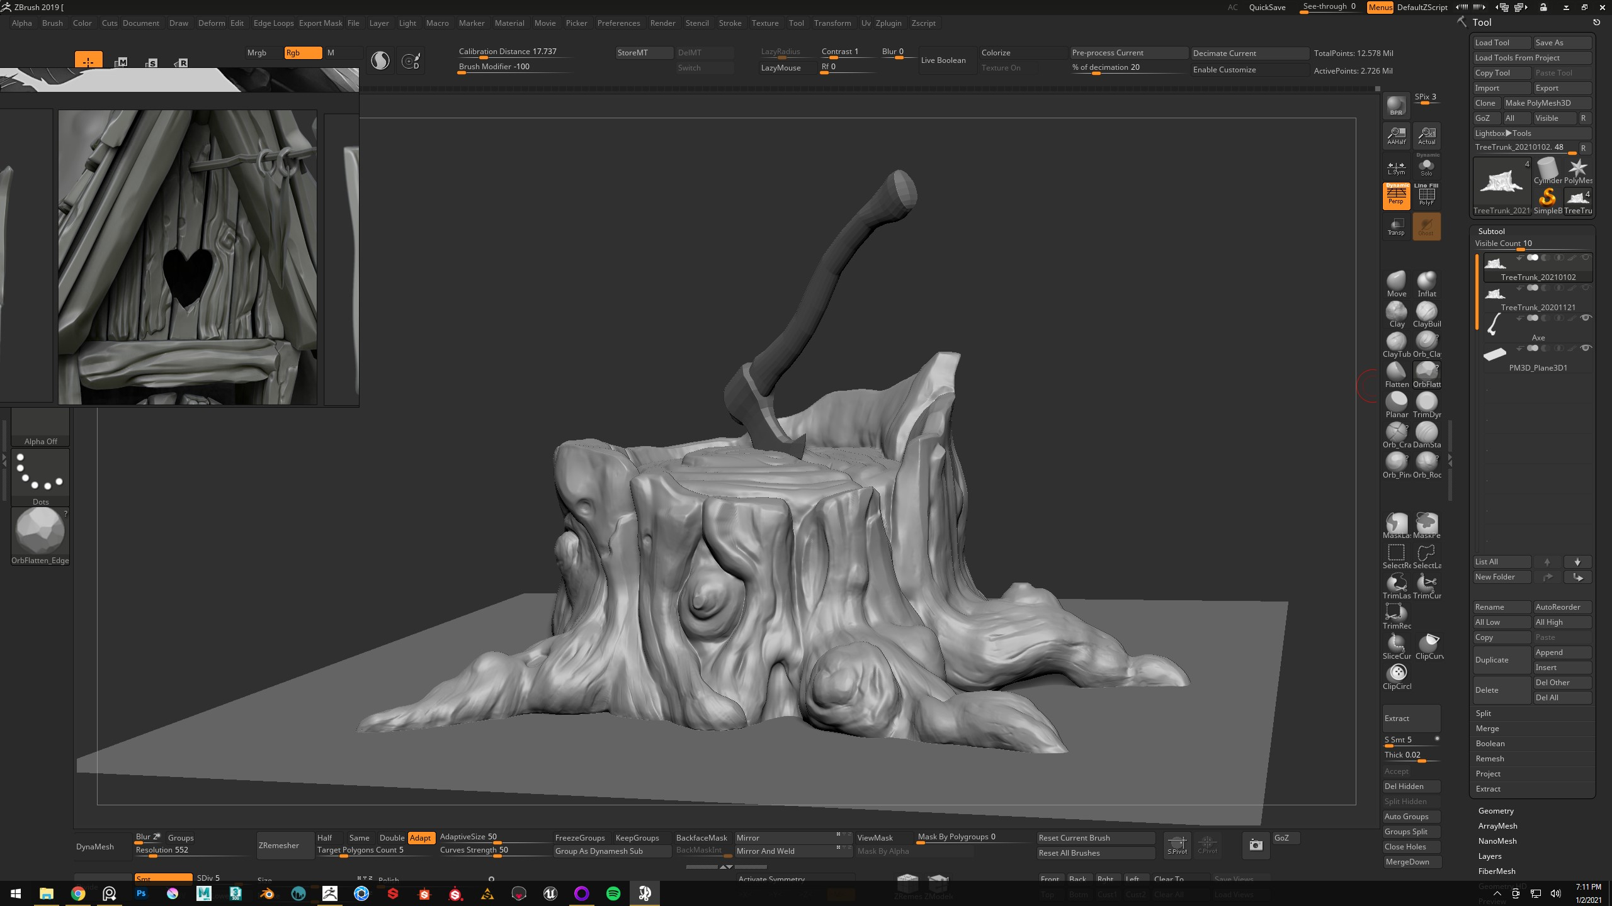This screenshot has width=1612, height=906.
Task: Open the Stroke menu
Action: click(730, 23)
